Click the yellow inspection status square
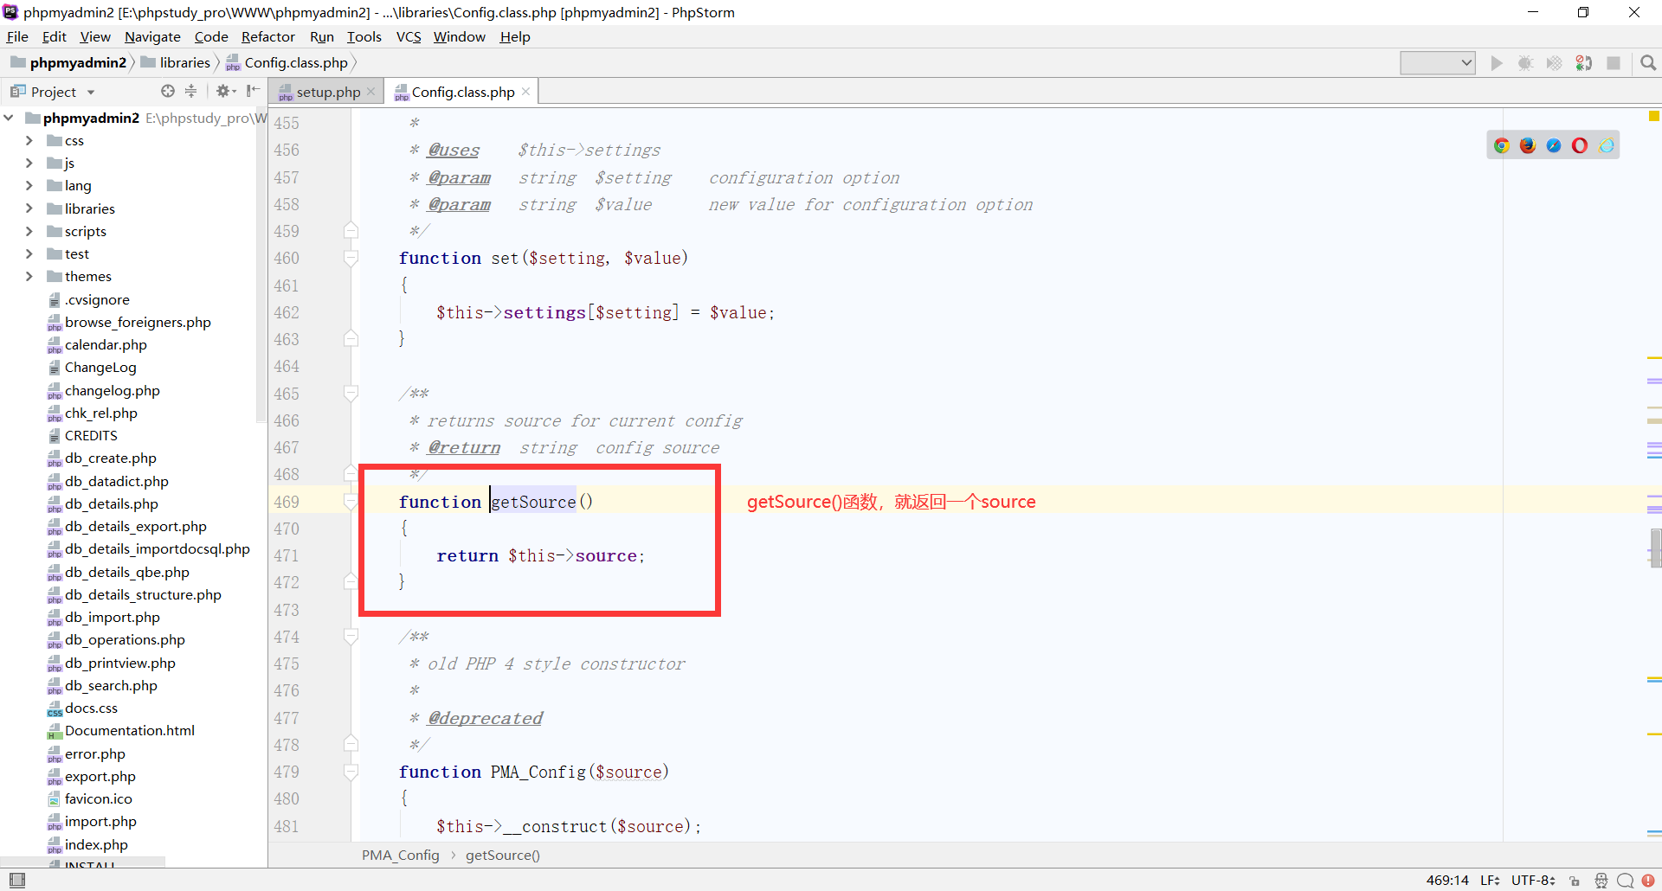1662x891 pixels. point(1654,116)
